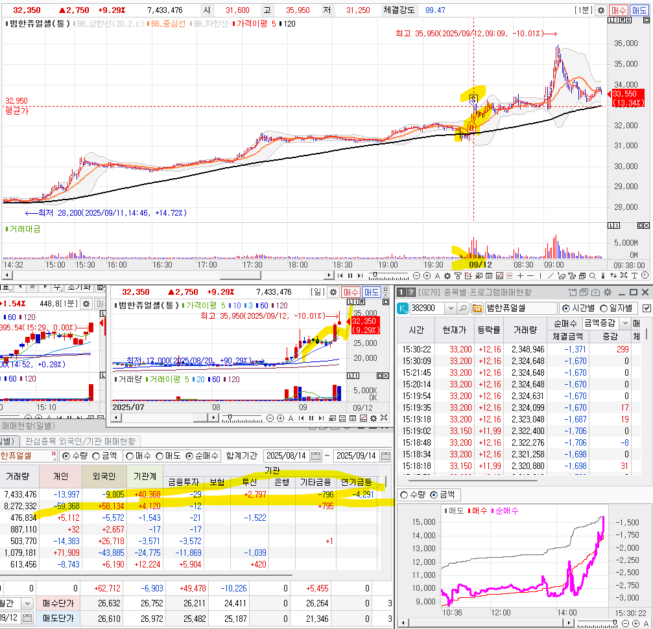Click 외국인 column header
The width and height of the screenshot is (653, 629).
tap(104, 476)
